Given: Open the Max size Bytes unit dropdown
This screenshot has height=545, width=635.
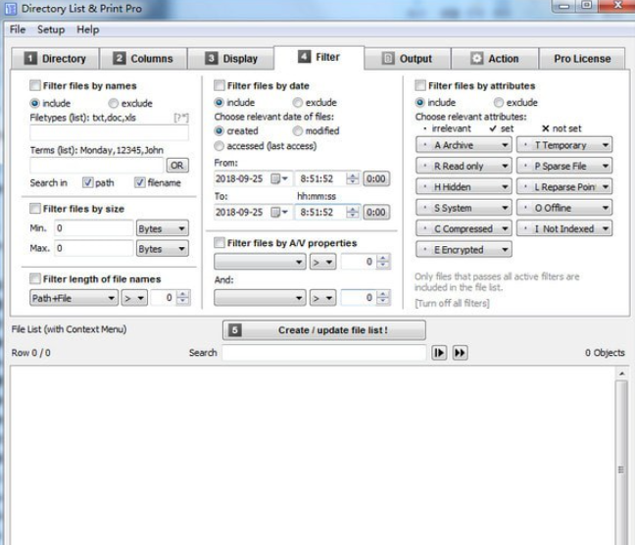Looking at the screenshot, I should pyautogui.click(x=163, y=249).
